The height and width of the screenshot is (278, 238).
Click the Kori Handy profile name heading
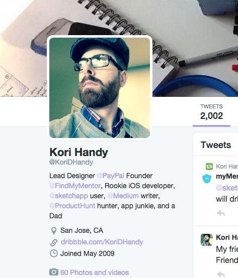[x=78, y=152]
